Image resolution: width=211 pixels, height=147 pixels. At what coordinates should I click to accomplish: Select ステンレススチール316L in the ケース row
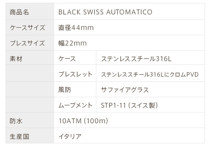[x=136, y=59]
